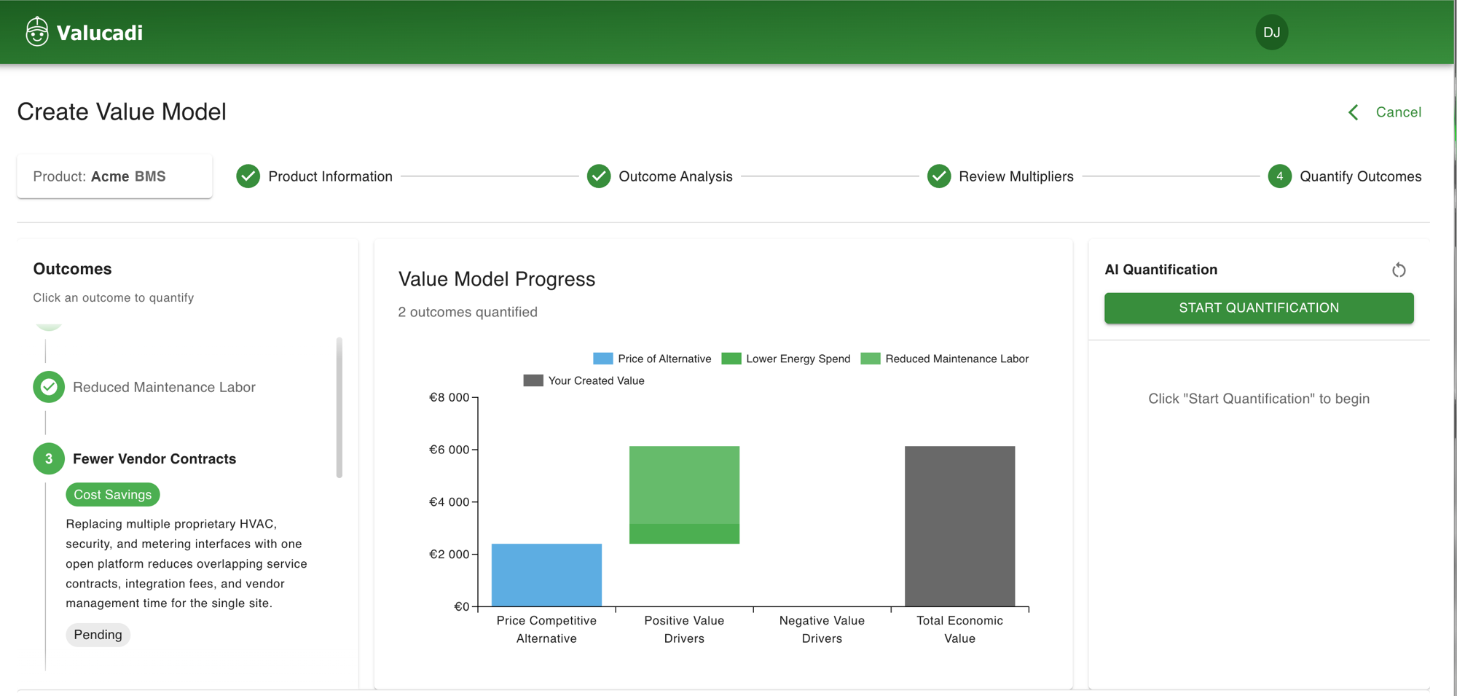1457x696 pixels.
Task: Click the "Negative Value Drivers" axis label
Action: (822, 630)
